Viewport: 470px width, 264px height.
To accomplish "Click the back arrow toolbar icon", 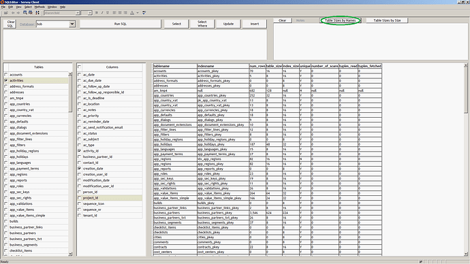I will 13,13.
